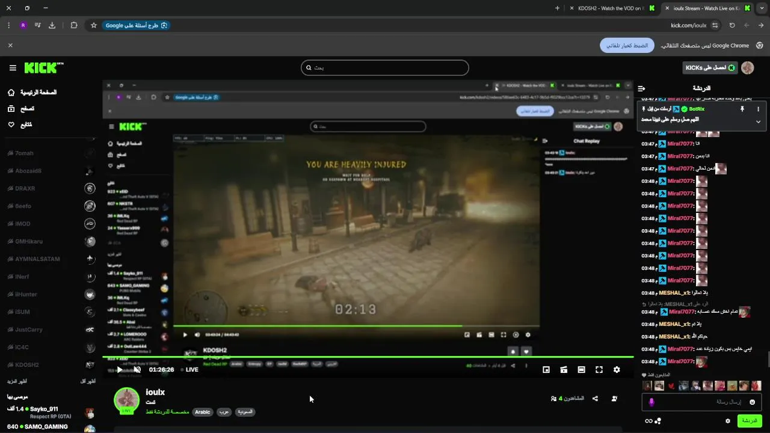Select IC4C followed channel

(x=52, y=347)
